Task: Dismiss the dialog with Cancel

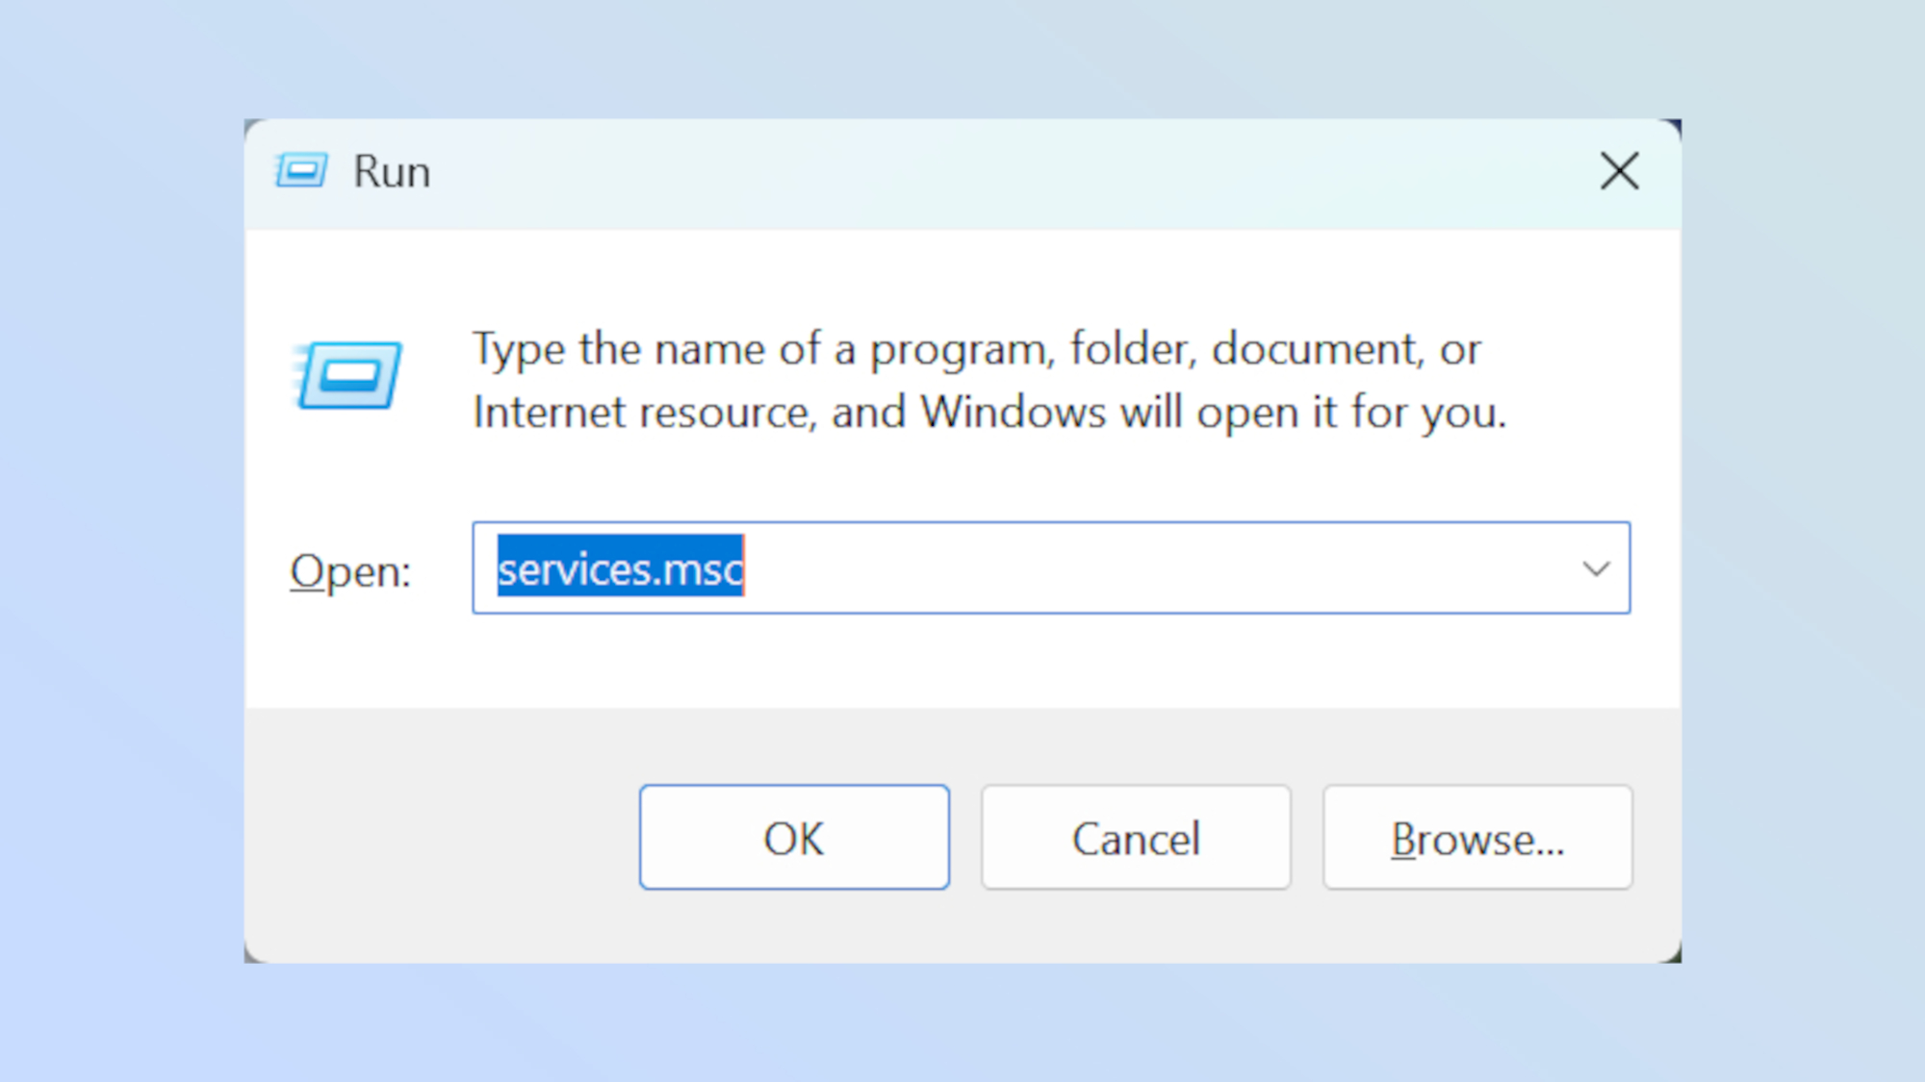Action: click(x=1136, y=837)
